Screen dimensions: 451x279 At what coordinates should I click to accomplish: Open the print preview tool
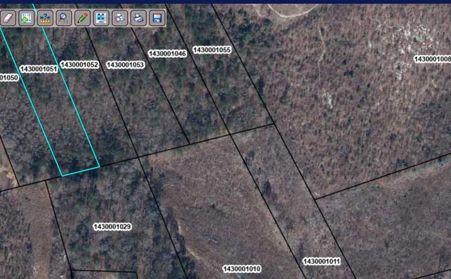coord(120,18)
